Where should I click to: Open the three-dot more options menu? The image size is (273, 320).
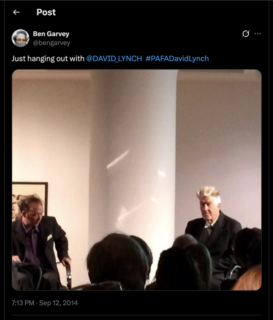point(258,34)
